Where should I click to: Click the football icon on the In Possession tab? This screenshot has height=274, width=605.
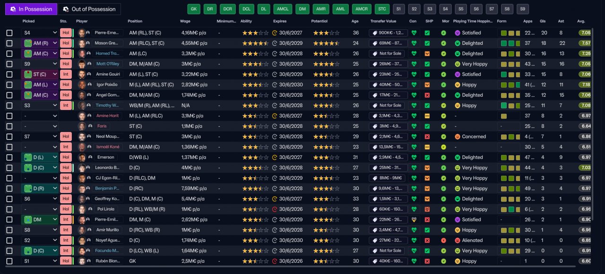pyautogui.click(x=13, y=9)
